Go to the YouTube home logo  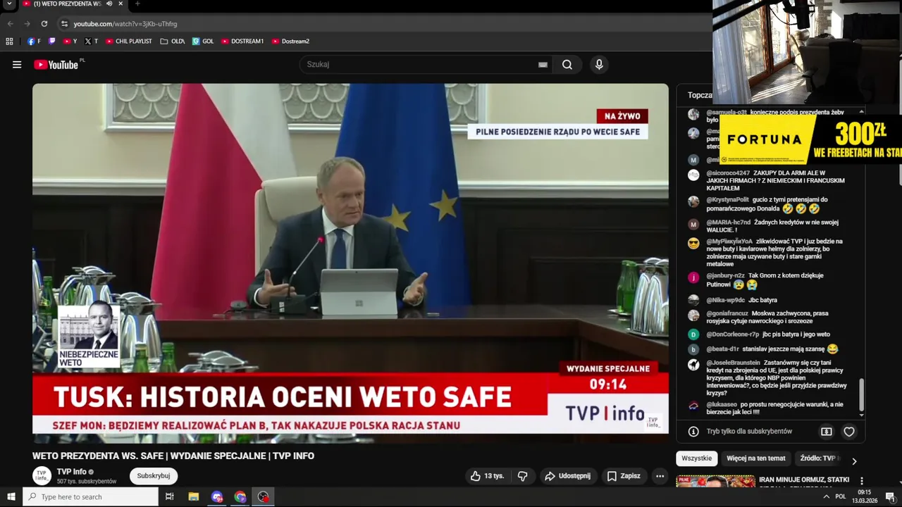[x=56, y=65]
